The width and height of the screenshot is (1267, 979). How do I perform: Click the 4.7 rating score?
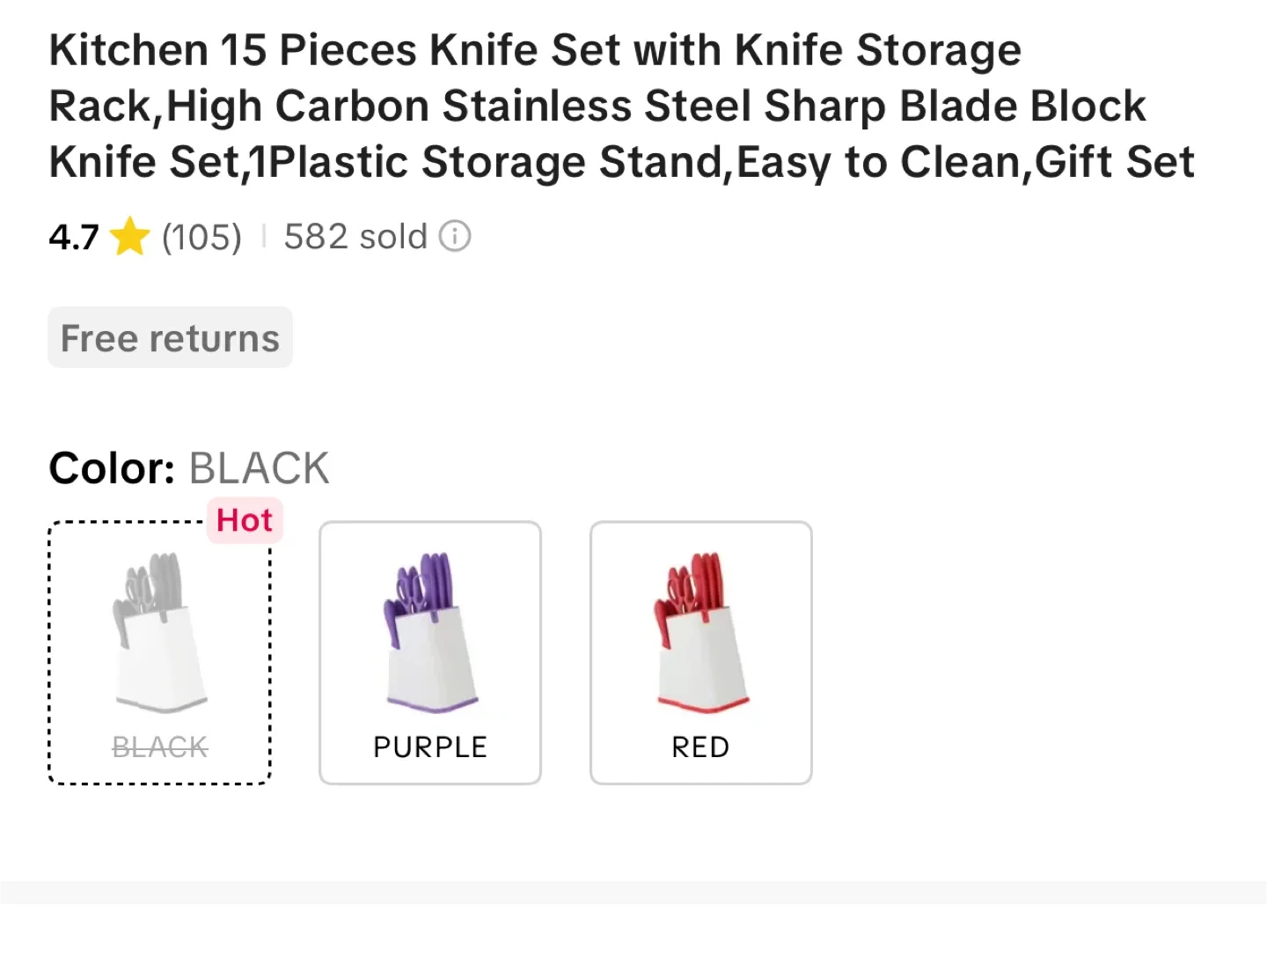pyautogui.click(x=73, y=236)
